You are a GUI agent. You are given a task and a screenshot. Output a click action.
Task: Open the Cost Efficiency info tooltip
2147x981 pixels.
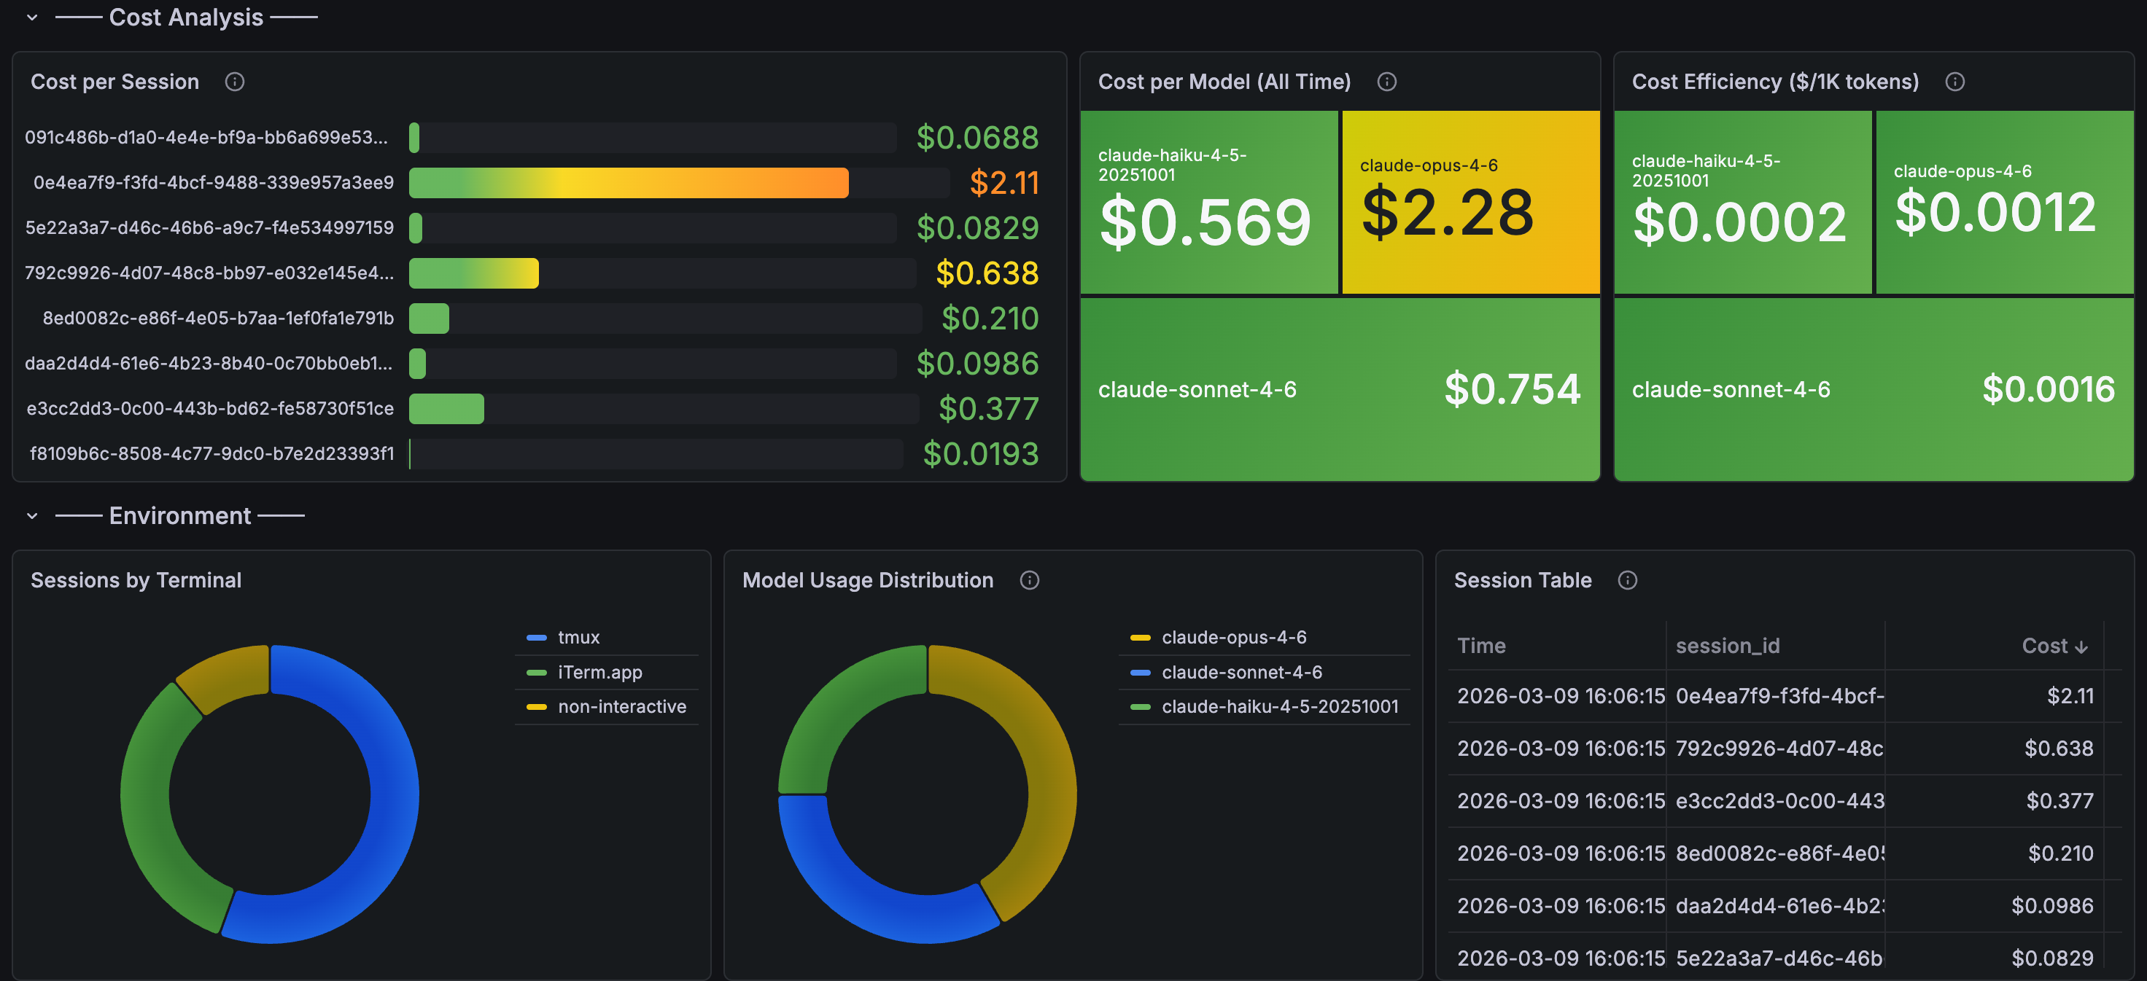(x=1956, y=82)
